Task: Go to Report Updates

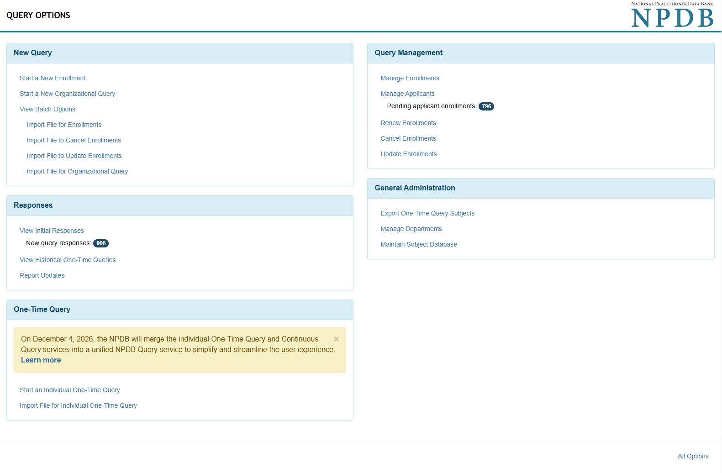Action: point(42,275)
